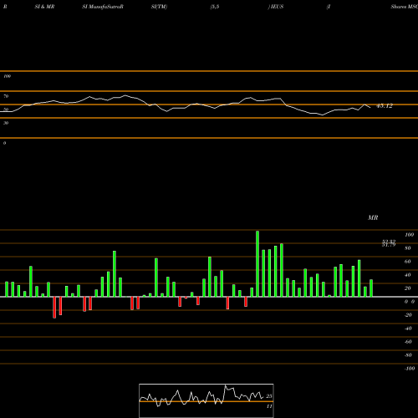Click the ")IEUS" ticker text
The image size is (418, 418).
pos(276,7)
